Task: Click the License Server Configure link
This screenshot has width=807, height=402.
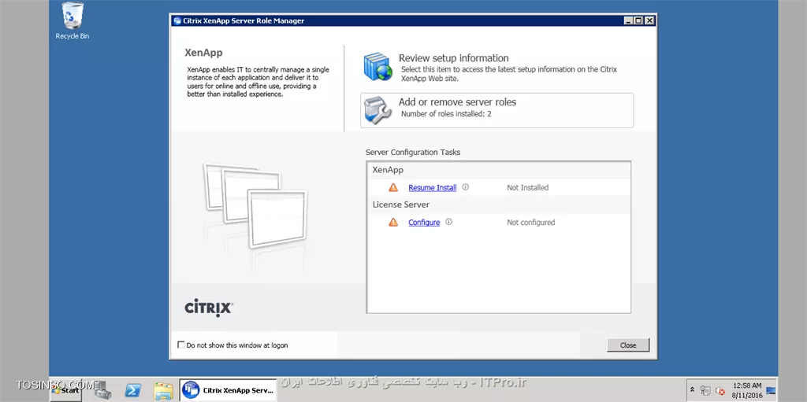Action: click(424, 223)
